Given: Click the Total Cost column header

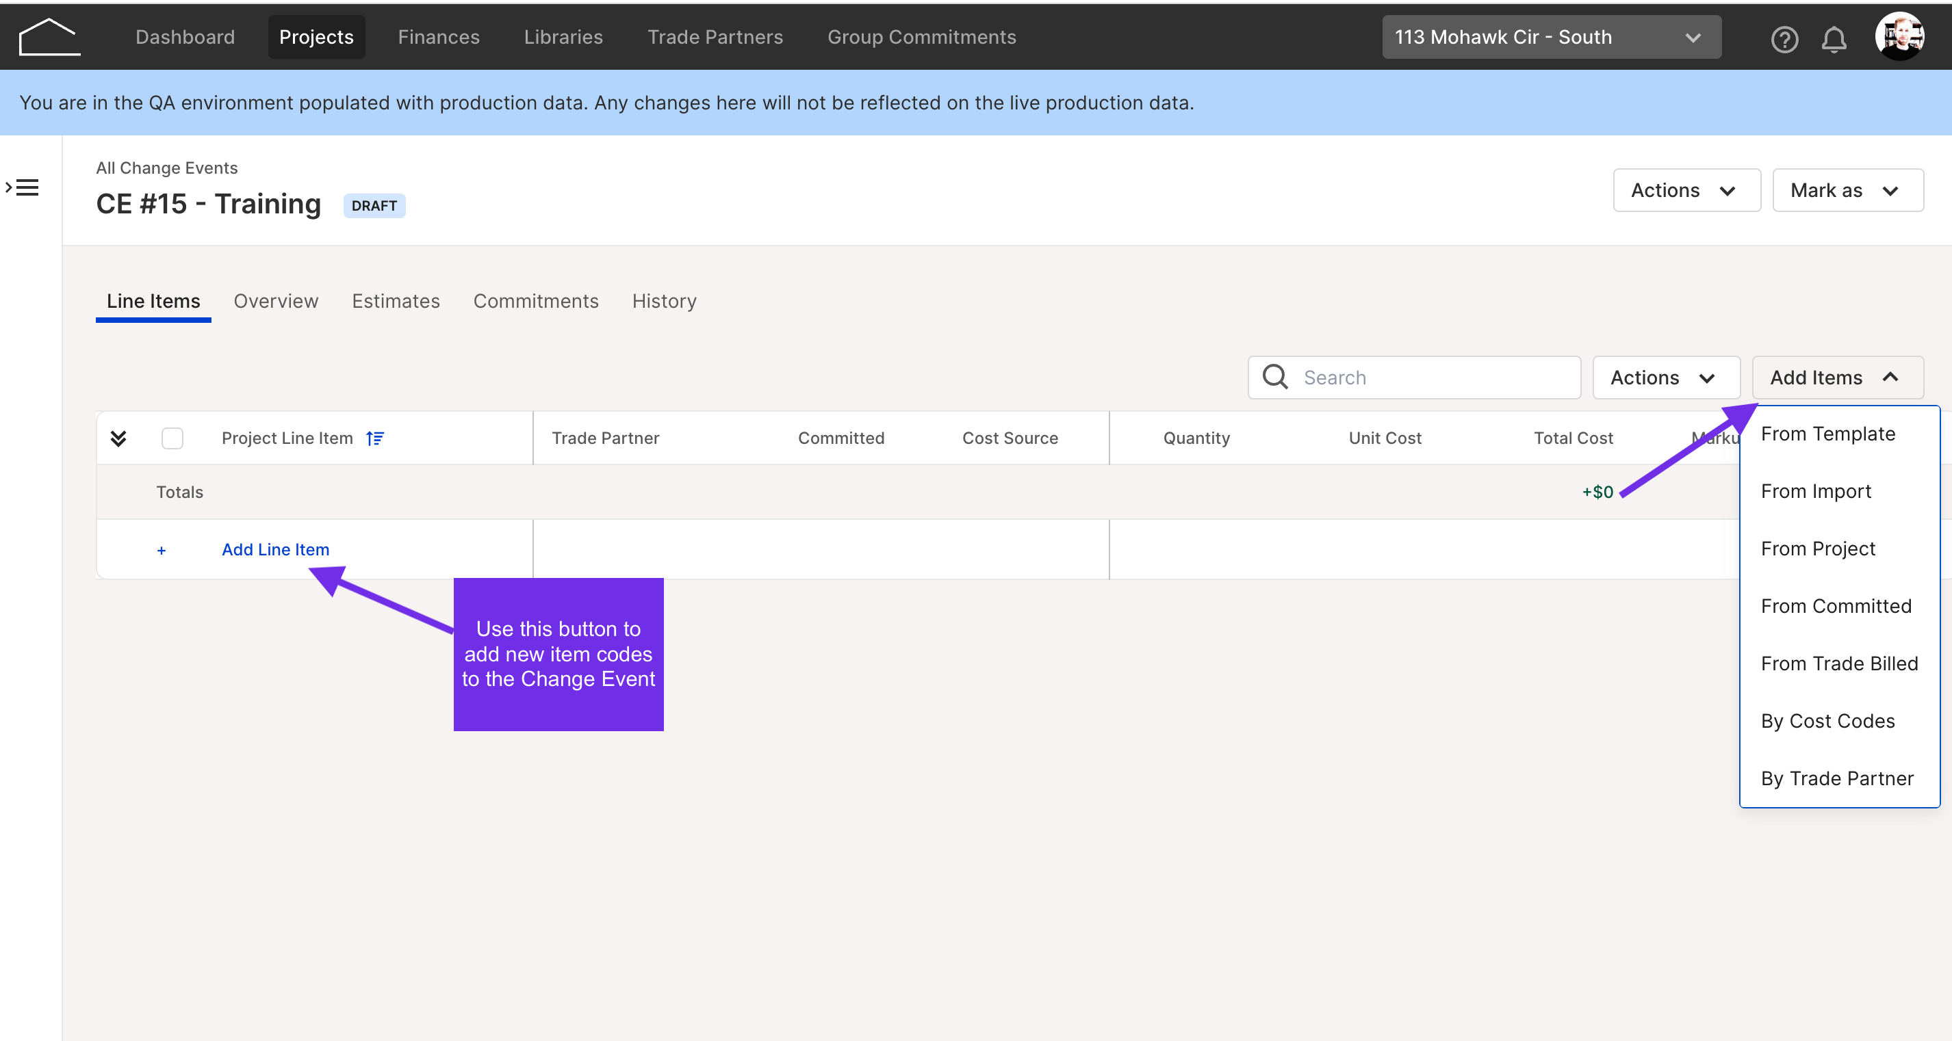Looking at the screenshot, I should (x=1573, y=438).
